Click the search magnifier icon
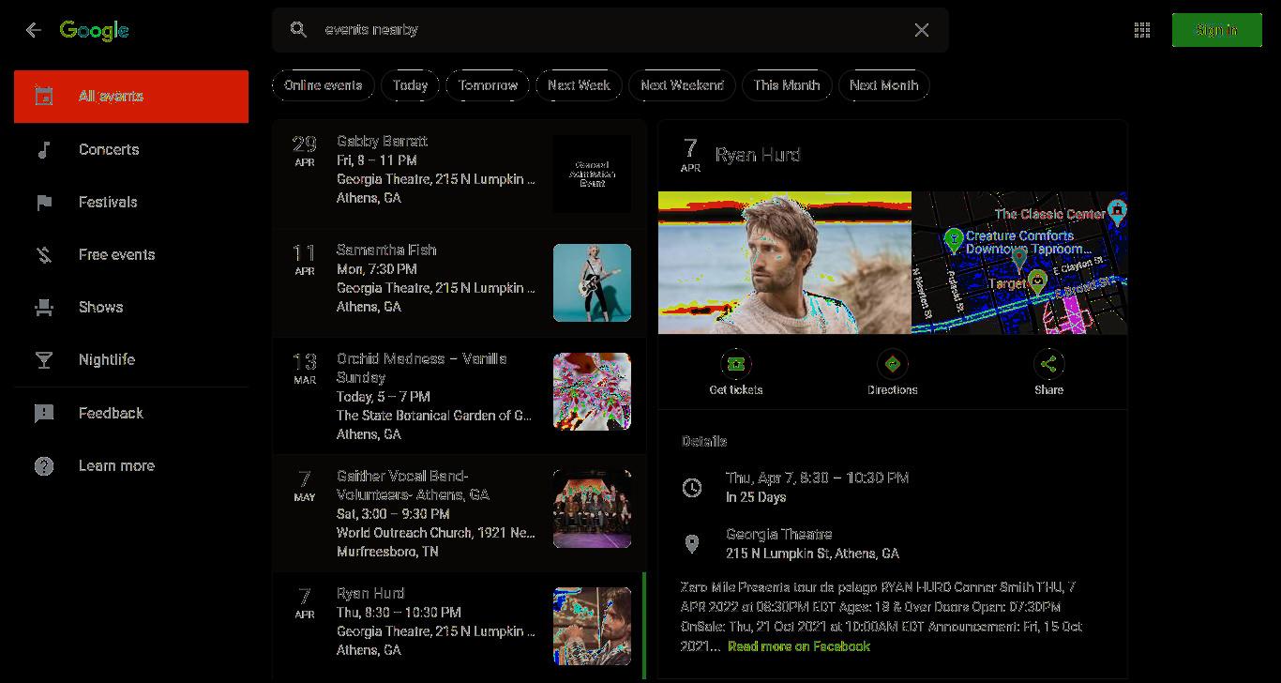 pyautogui.click(x=298, y=30)
